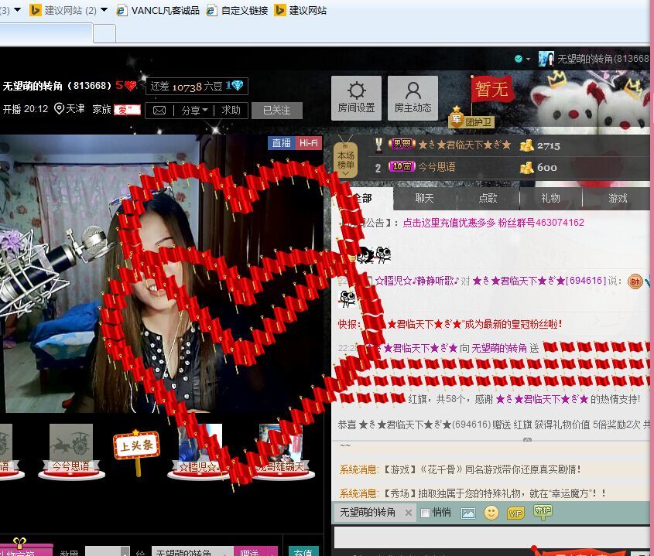Click the 求助 help link
654x556 pixels.
pos(231,111)
